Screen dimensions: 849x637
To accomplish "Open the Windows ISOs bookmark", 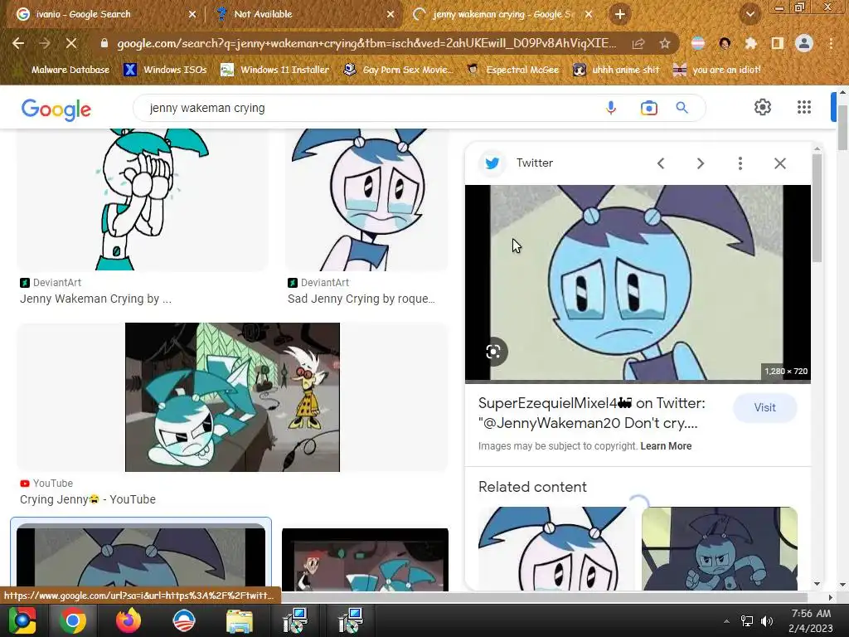I will click(x=165, y=70).
